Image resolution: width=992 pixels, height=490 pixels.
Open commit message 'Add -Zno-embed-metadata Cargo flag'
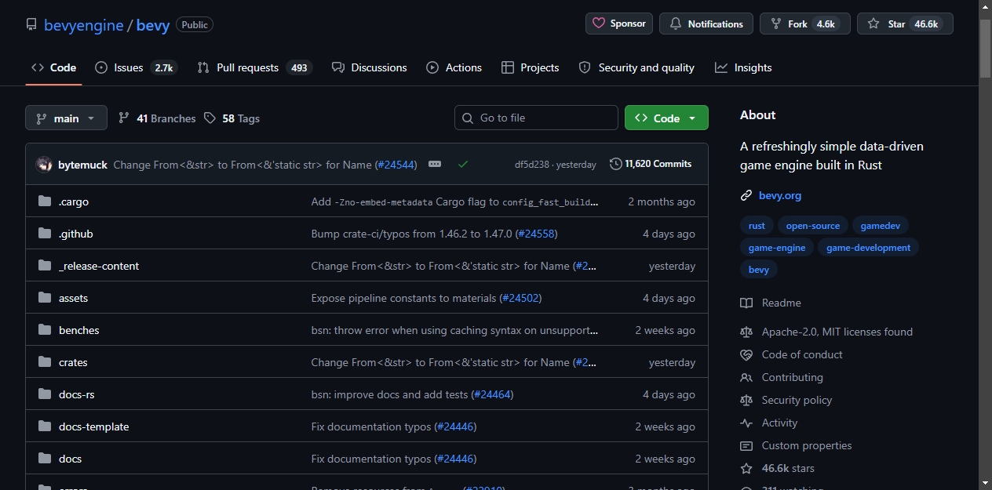(x=455, y=201)
